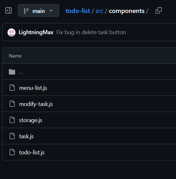Click the file icon beside todo-list.js
This screenshot has height=179, width=176.
pyautogui.click(x=12, y=152)
